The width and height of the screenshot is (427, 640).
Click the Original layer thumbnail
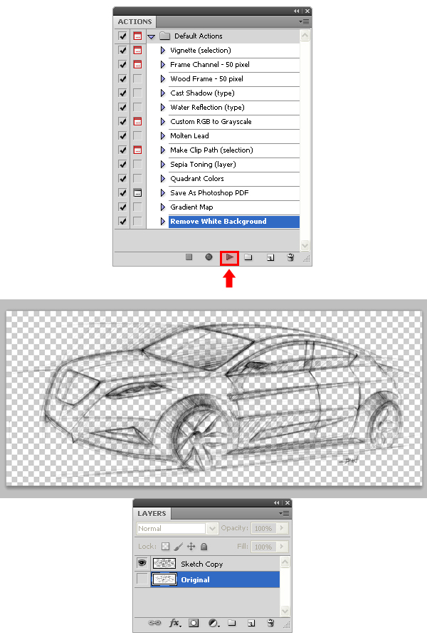pos(164,579)
